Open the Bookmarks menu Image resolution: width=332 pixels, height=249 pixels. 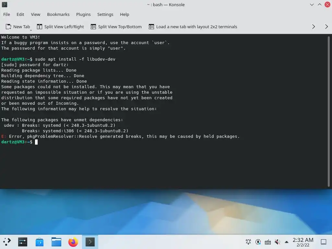pos(58,14)
